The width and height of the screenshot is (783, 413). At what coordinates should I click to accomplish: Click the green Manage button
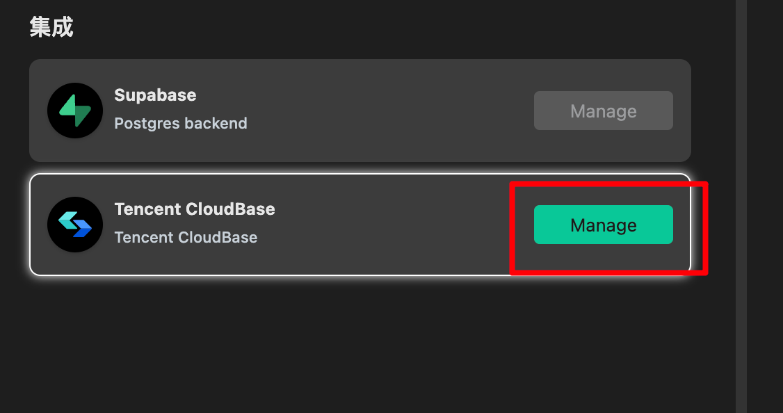click(x=603, y=225)
